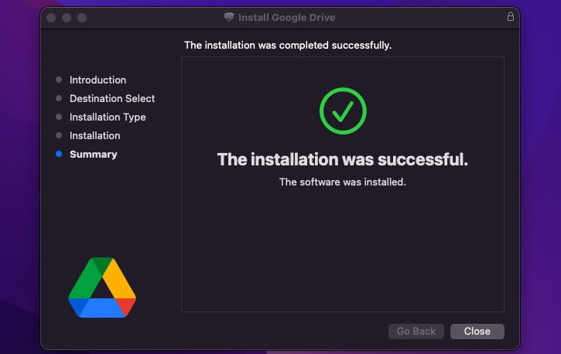
Task: Click the dimmed Go Back button
Action: [x=416, y=332]
